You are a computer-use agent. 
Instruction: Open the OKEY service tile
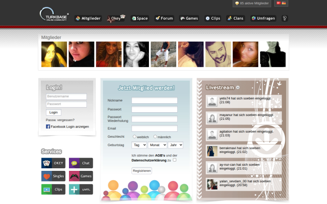tap(53, 163)
